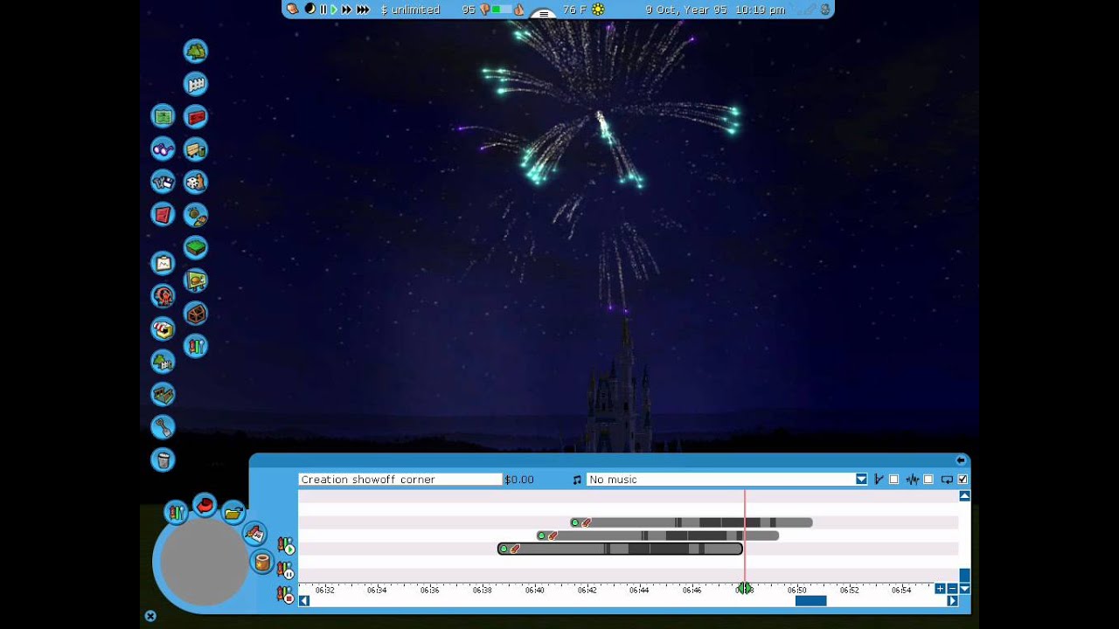Open the red book icon
Viewport: 1119px width, 629px height.
click(x=163, y=214)
